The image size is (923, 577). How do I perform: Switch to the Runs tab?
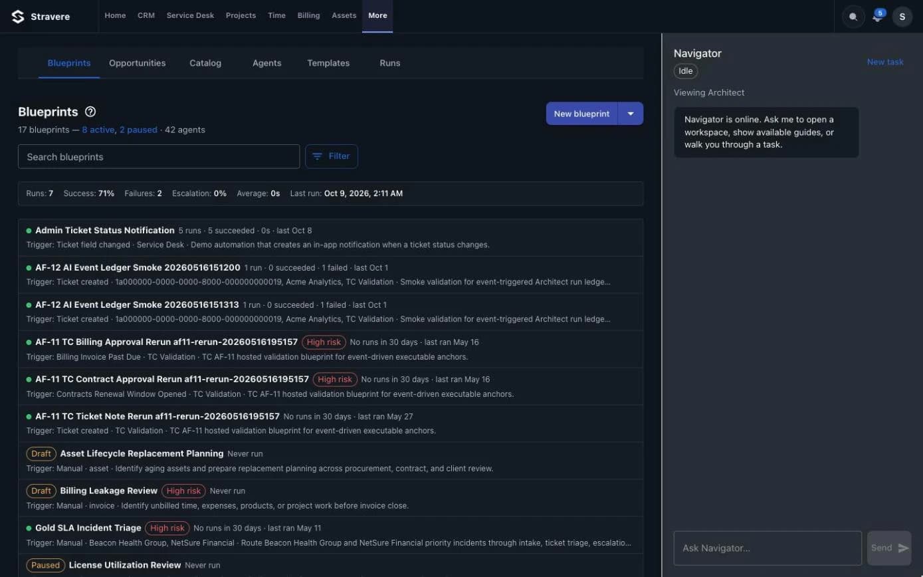[390, 63]
